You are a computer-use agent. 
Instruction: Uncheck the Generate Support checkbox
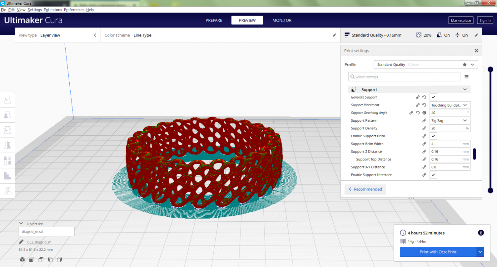click(433, 97)
